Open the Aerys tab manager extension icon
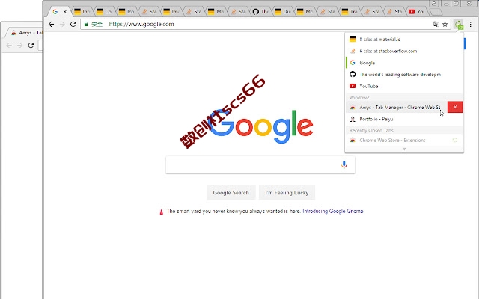 tap(459, 25)
